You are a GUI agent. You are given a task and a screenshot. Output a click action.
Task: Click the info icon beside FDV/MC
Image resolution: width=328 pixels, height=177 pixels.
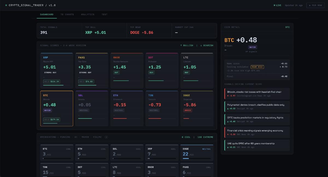(x=106, y=137)
